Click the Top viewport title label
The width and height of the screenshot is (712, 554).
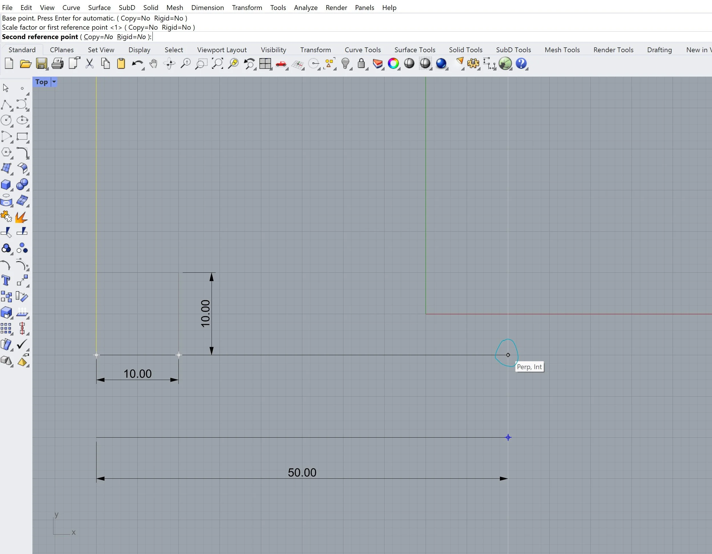(41, 82)
